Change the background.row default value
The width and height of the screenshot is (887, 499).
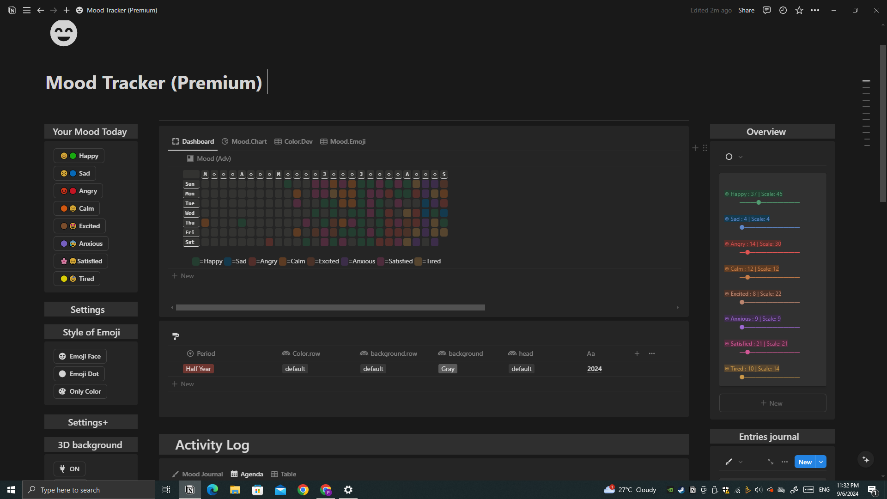pyautogui.click(x=373, y=369)
